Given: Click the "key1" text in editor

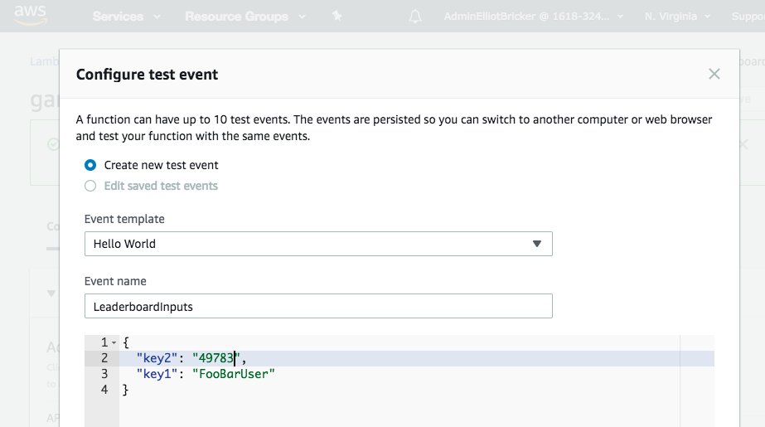Looking at the screenshot, I should pyautogui.click(x=157, y=374).
